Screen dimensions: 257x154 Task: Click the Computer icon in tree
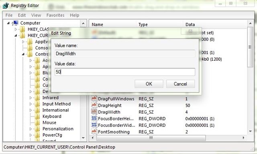click(x=16, y=23)
